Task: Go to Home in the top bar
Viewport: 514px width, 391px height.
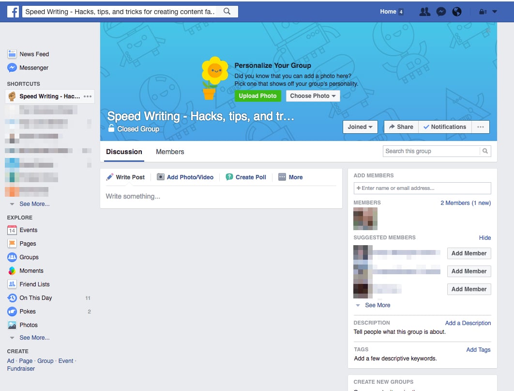Action: click(388, 12)
